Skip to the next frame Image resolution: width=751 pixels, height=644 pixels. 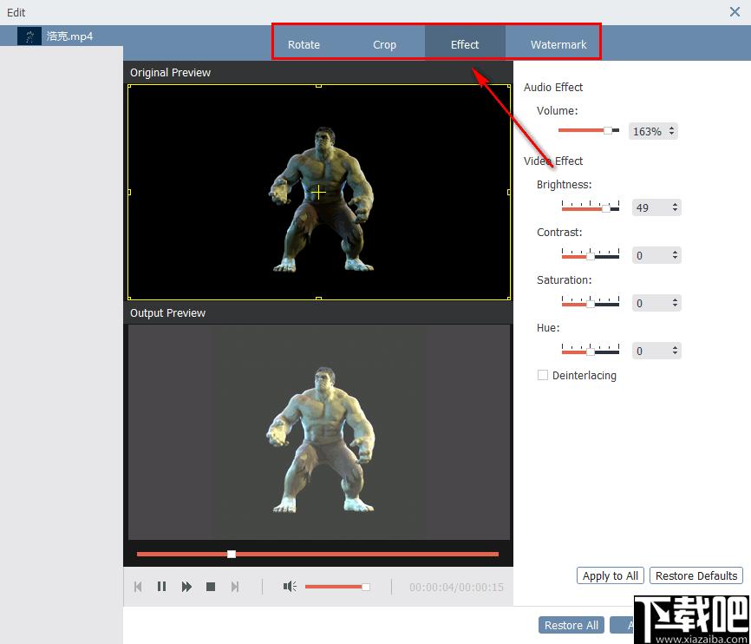pyautogui.click(x=235, y=587)
